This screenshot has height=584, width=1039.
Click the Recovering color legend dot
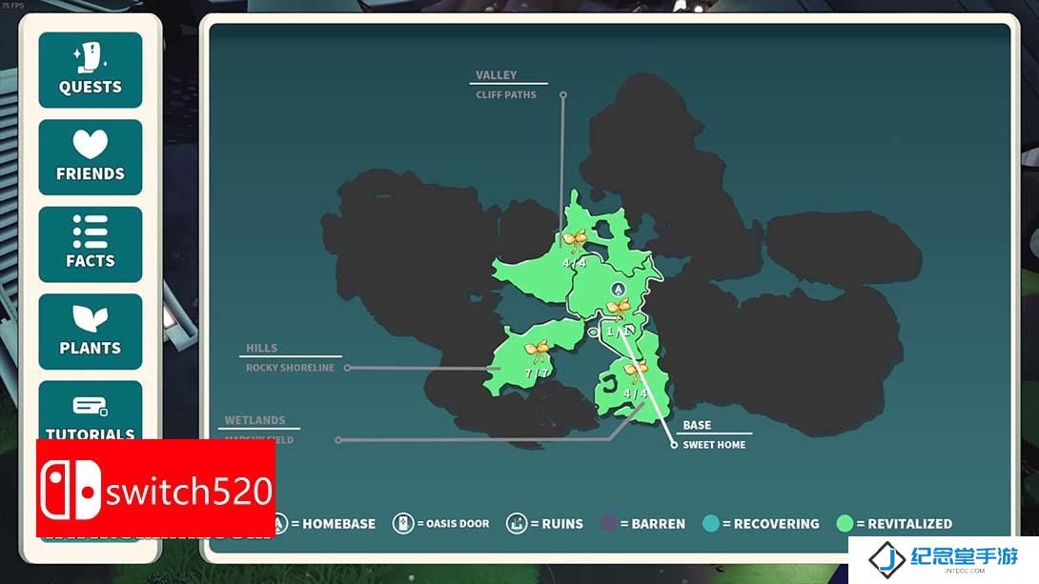pos(711,523)
